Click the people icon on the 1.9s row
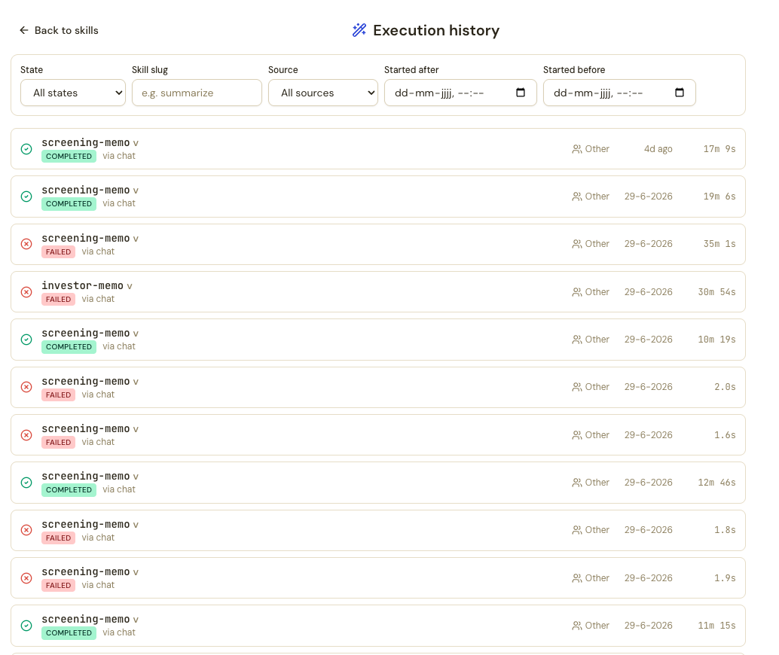 point(577,578)
